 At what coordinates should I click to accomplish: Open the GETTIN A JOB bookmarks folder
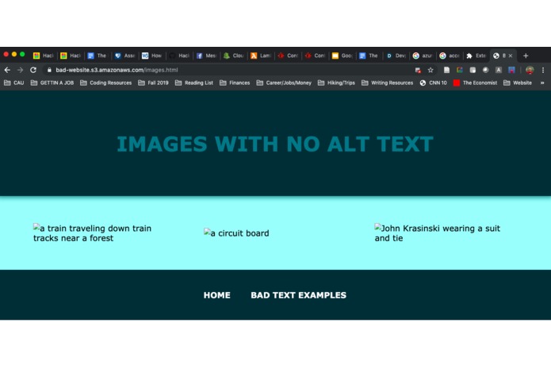tap(52, 83)
